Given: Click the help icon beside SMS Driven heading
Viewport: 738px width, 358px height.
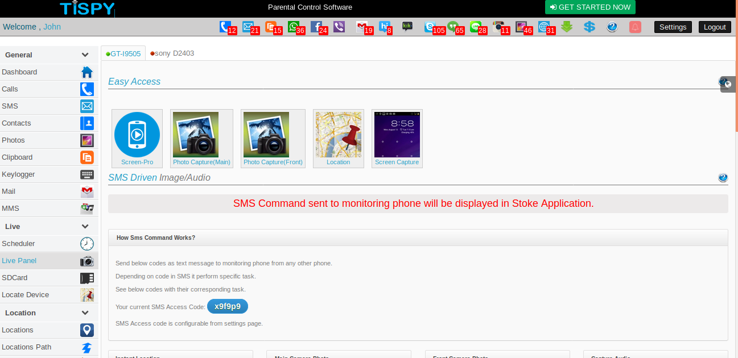Looking at the screenshot, I should 723,178.
